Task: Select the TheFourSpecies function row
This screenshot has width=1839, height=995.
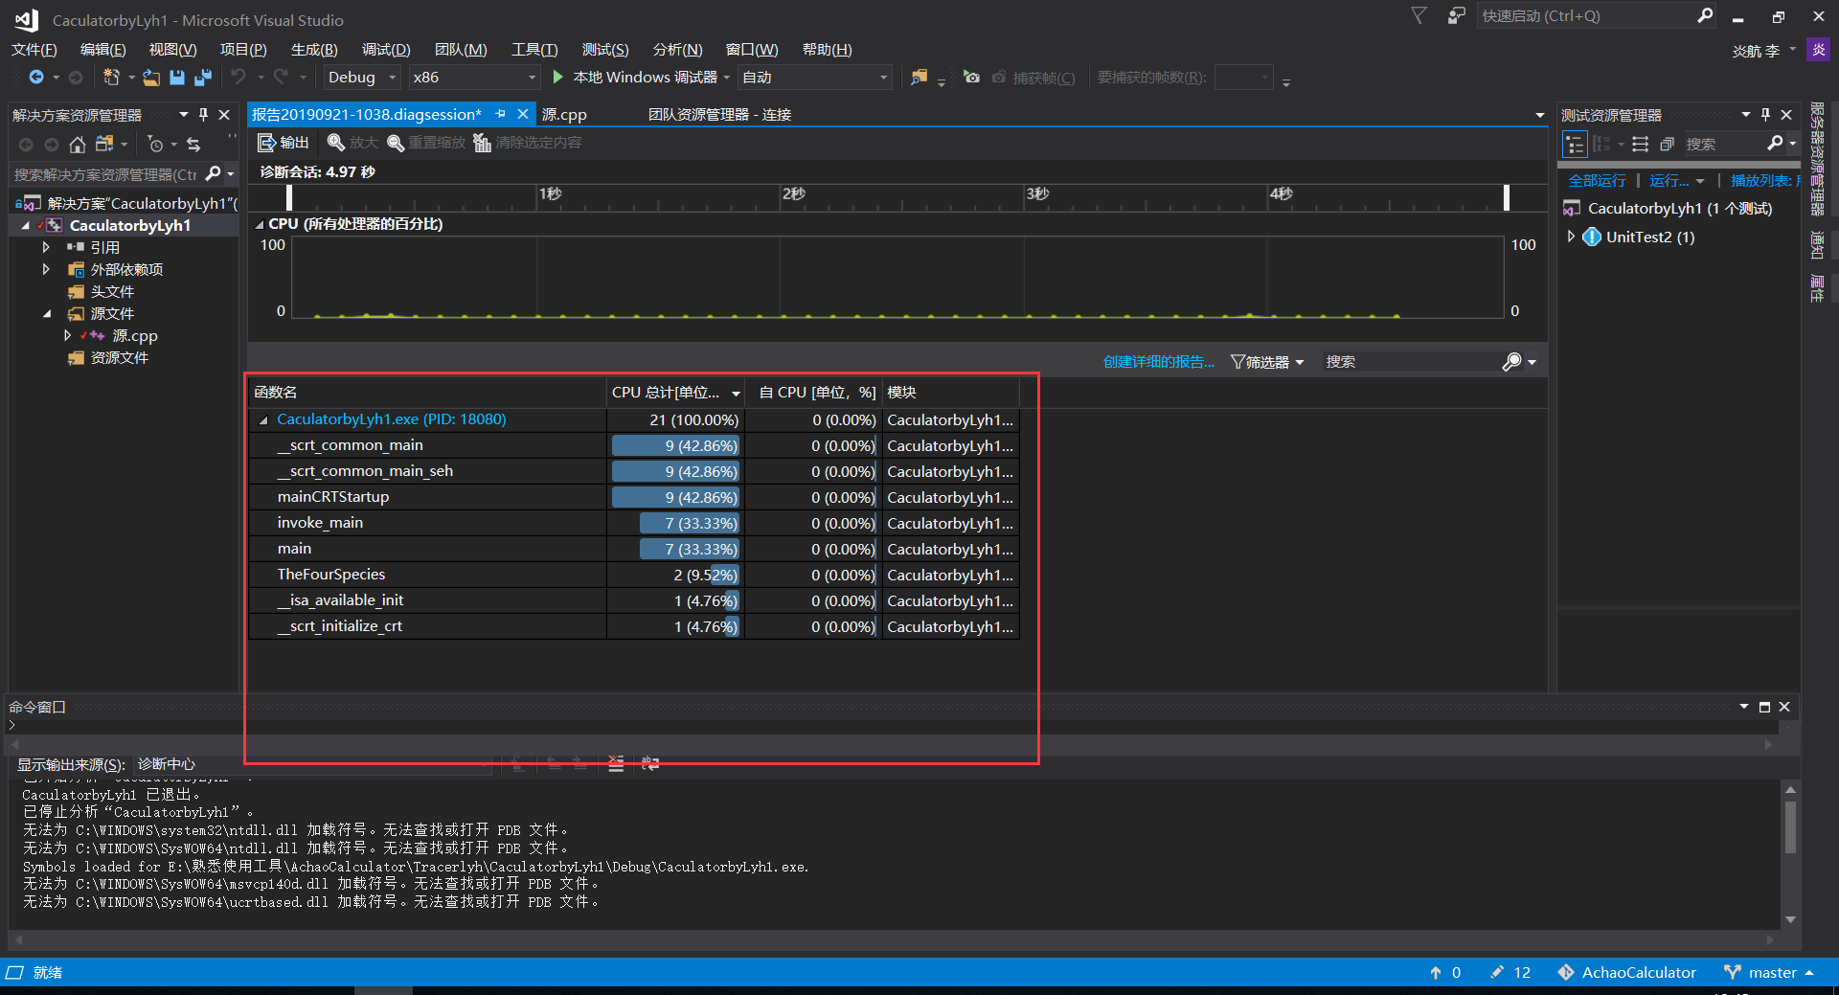Action: [633, 575]
